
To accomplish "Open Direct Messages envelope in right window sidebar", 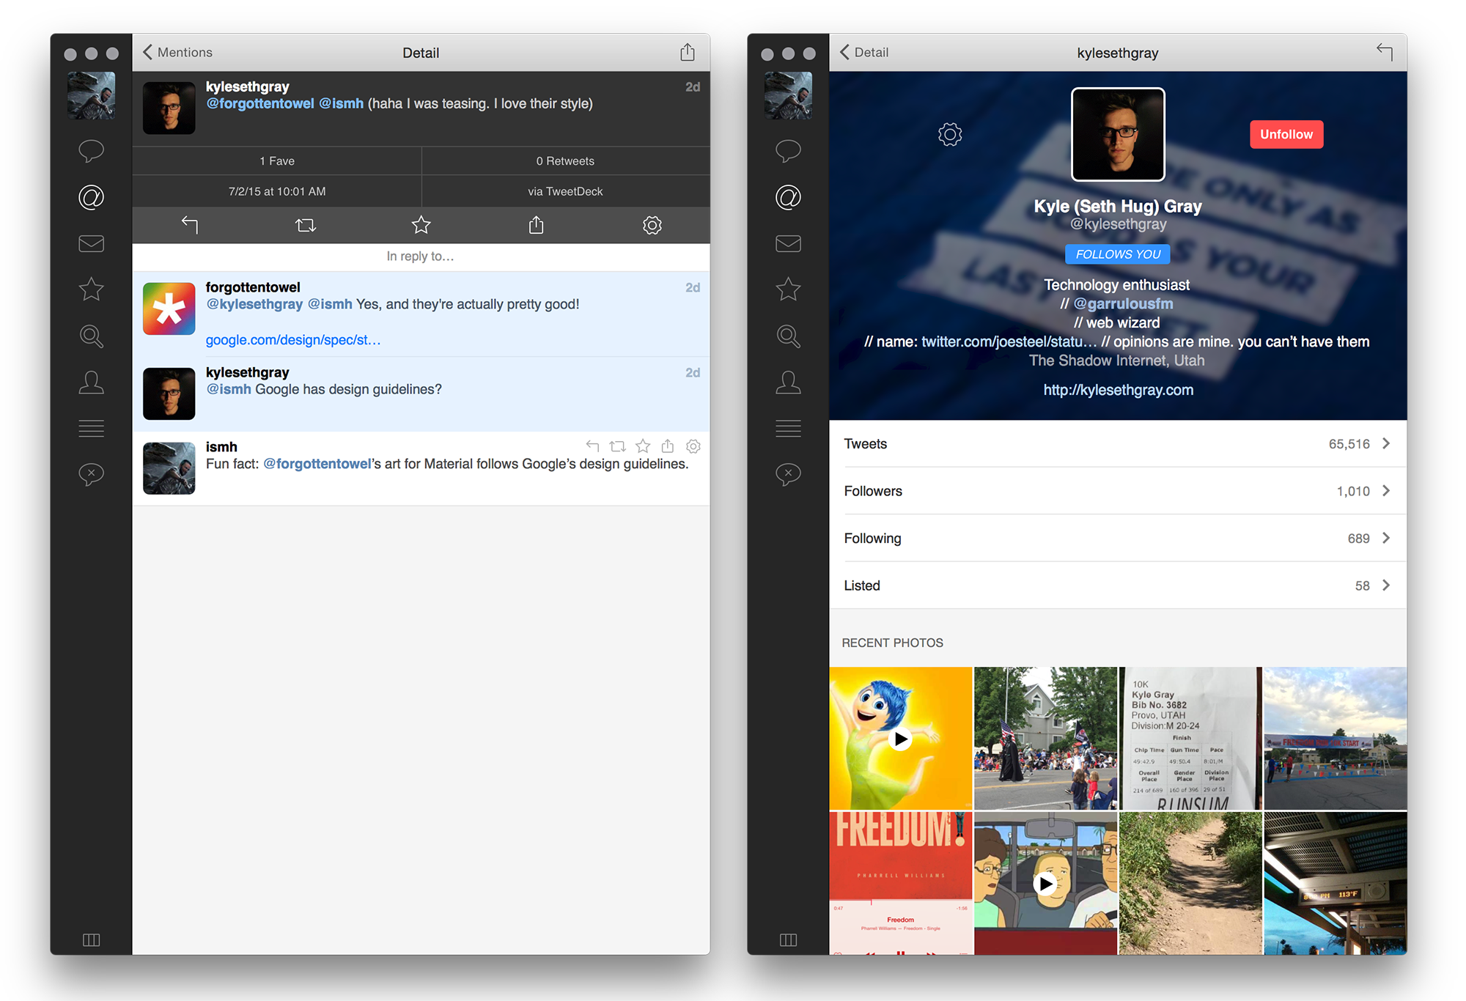I will coord(788,243).
